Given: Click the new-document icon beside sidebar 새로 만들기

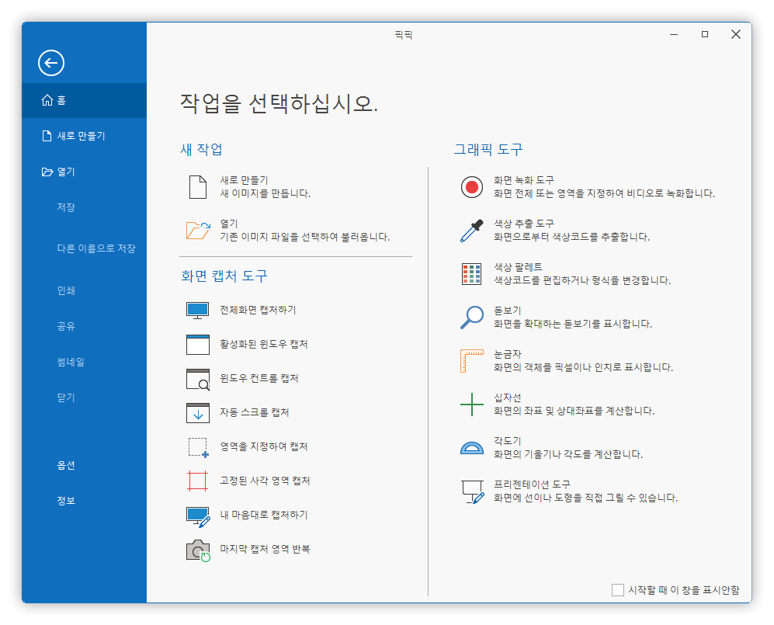Looking at the screenshot, I should 47,136.
